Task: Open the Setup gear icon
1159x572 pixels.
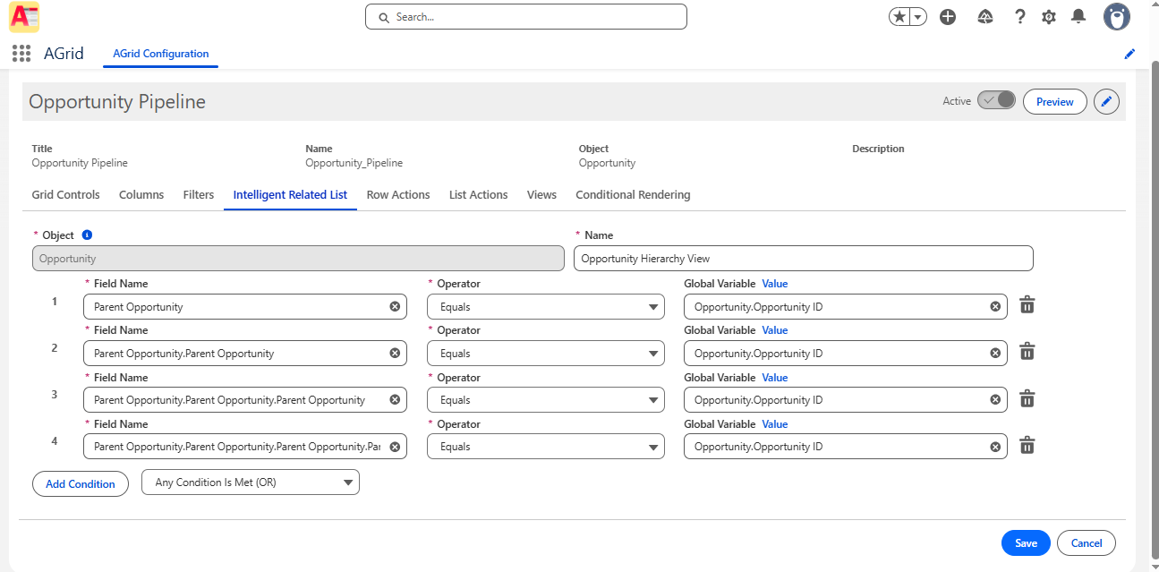Action: pos(1049,17)
